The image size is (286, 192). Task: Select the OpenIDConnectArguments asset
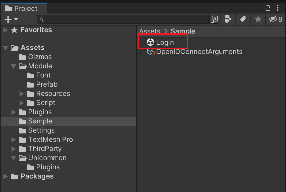coord(199,52)
